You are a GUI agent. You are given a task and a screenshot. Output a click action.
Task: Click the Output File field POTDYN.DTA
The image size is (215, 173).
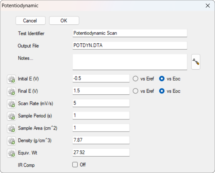[x=130, y=45]
